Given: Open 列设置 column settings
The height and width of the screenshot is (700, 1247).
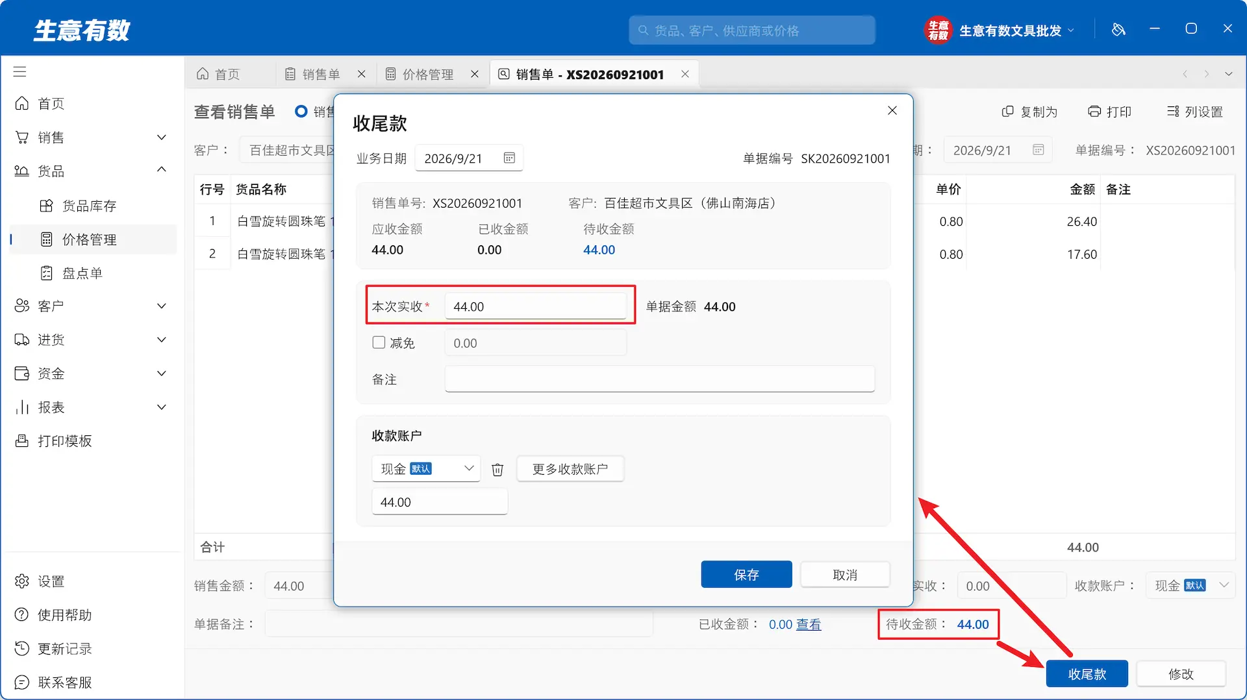Looking at the screenshot, I should [x=1195, y=112].
